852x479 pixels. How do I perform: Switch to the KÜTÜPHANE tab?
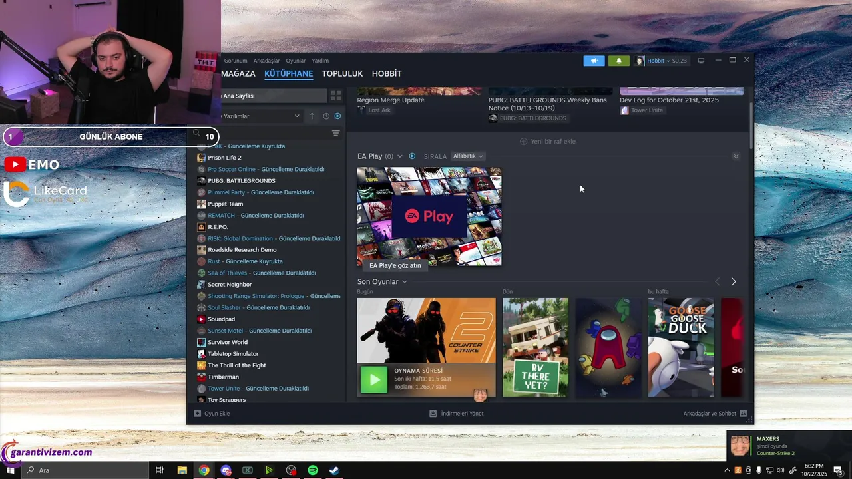coord(288,74)
